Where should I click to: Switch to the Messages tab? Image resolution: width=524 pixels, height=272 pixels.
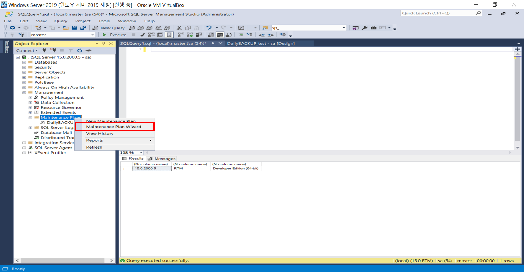click(x=162, y=159)
